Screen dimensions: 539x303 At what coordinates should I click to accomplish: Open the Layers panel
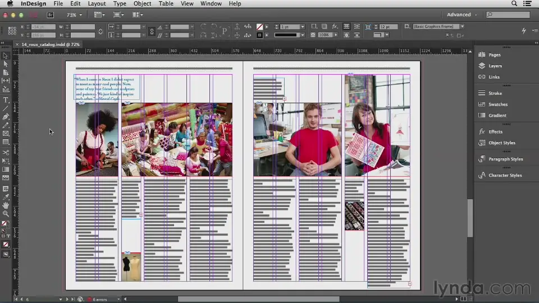495,66
